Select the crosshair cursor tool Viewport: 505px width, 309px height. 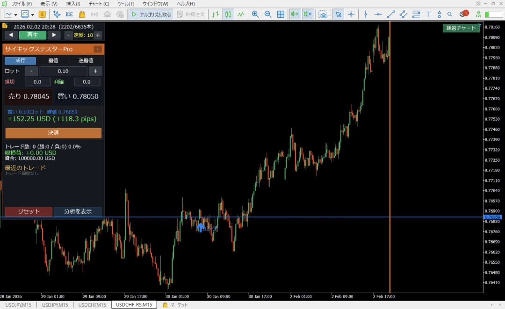pyautogui.click(x=351, y=14)
